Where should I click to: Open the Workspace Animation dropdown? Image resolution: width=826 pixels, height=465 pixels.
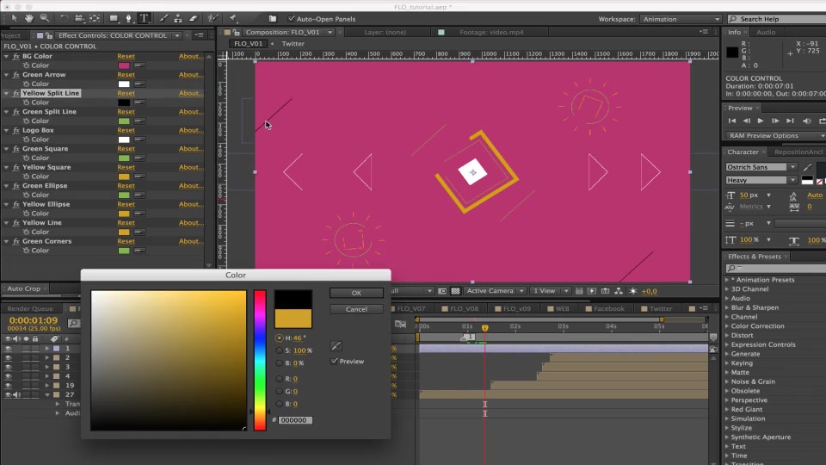point(681,19)
